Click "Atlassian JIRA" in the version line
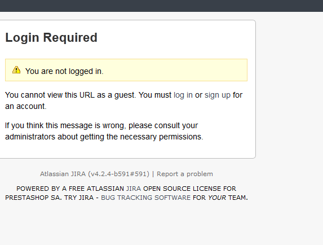 63,174
